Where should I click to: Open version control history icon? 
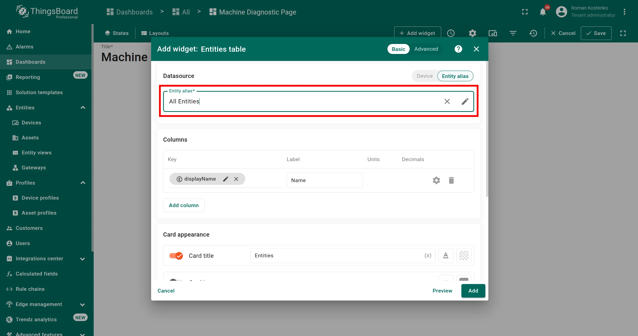pos(533,33)
